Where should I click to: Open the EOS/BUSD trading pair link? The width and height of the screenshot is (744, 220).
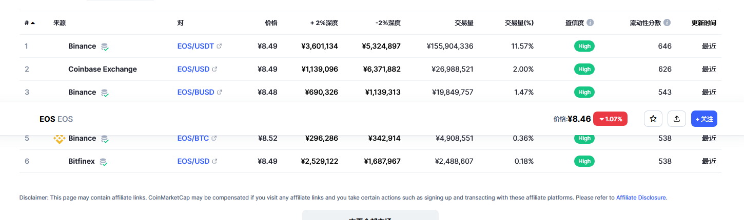tap(195, 92)
